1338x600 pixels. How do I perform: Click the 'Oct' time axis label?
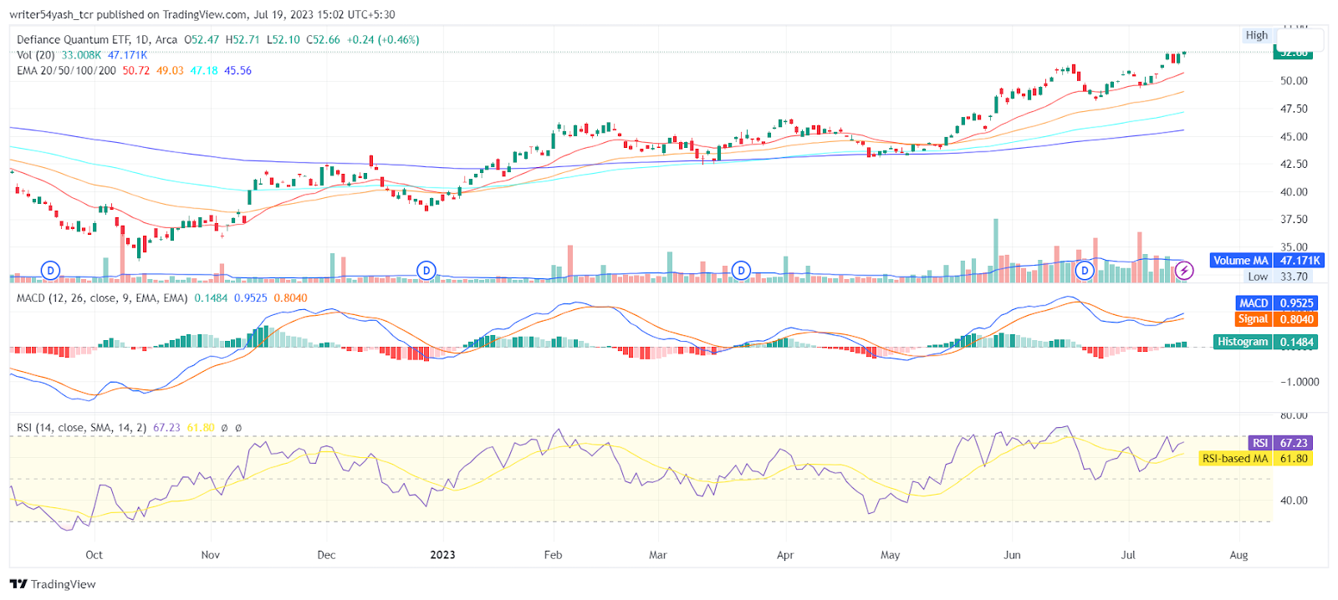point(94,555)
